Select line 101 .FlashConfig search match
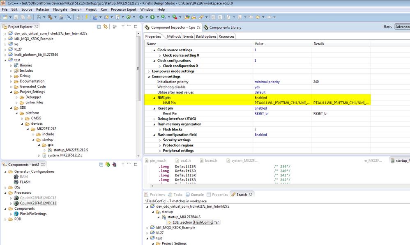 [193, 222]
